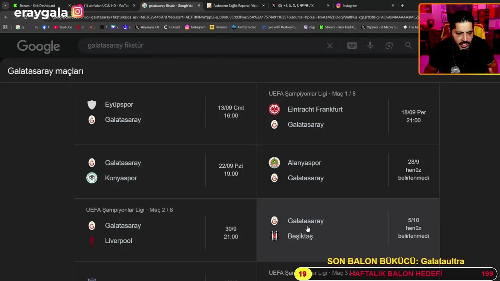500x281 pixels.
Task: Close the galatasaray fikstür tab
Action: (x=198, y=5)
